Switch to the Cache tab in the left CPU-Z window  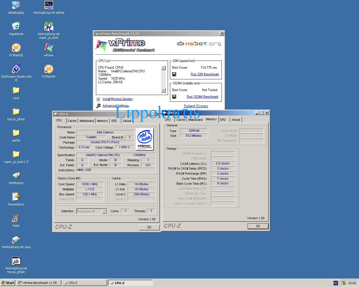(72, 121)
